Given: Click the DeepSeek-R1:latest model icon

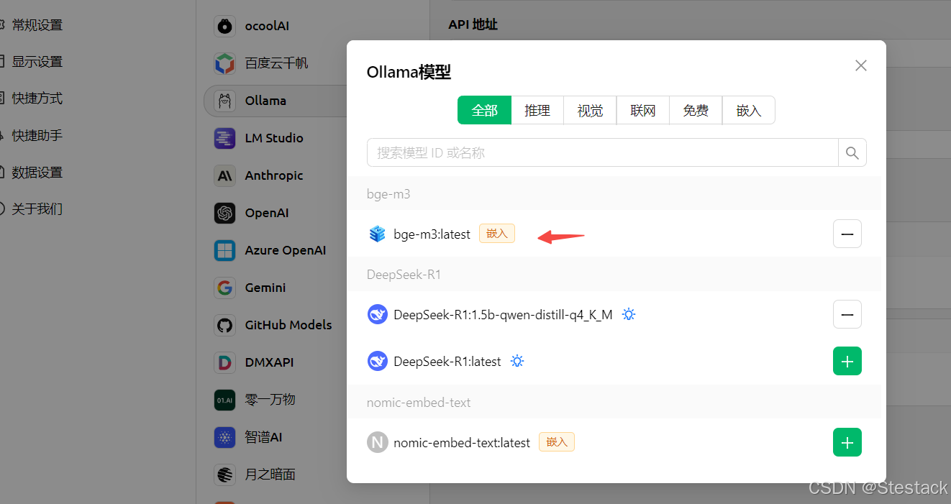Looking at the screenshot, I should point(377,361).
